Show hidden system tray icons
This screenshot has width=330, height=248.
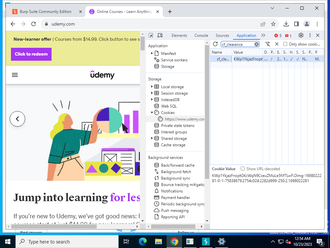[273, 242]
